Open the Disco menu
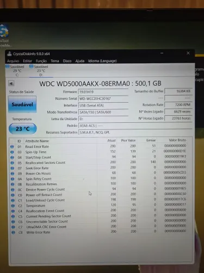Image resolution: width=204 pixels, height=273 pixels. point(67,61)
